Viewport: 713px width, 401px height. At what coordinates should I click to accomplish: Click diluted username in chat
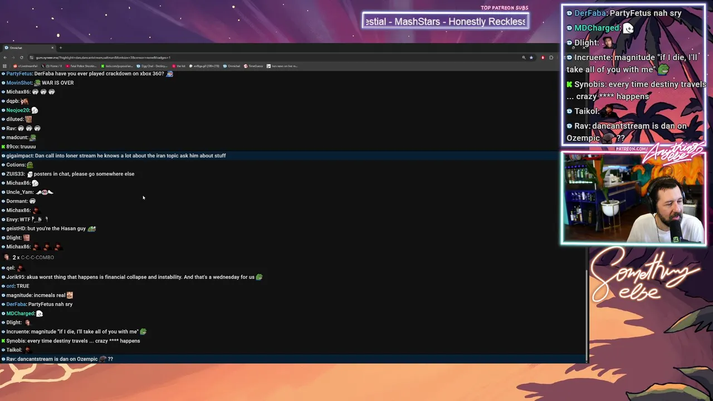tap(14, 119)
